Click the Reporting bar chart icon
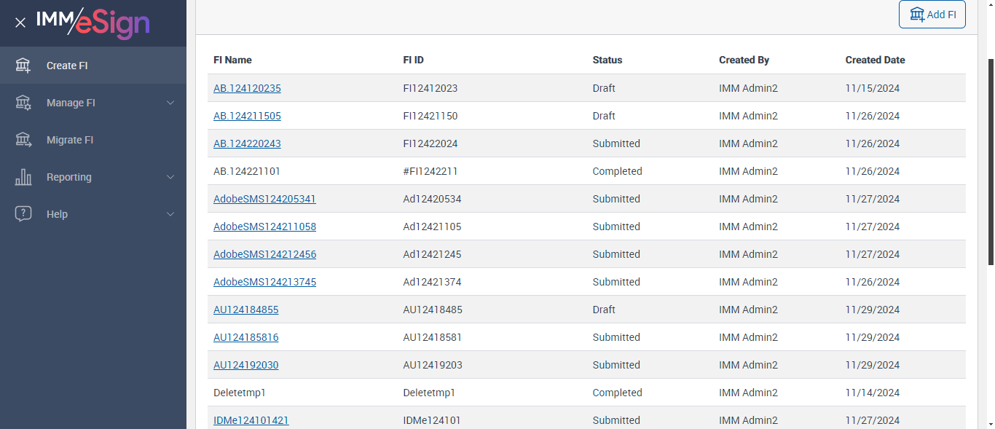The width and height of the screenshot is (995, 429). pyautogui.click(x=23, y=177)
